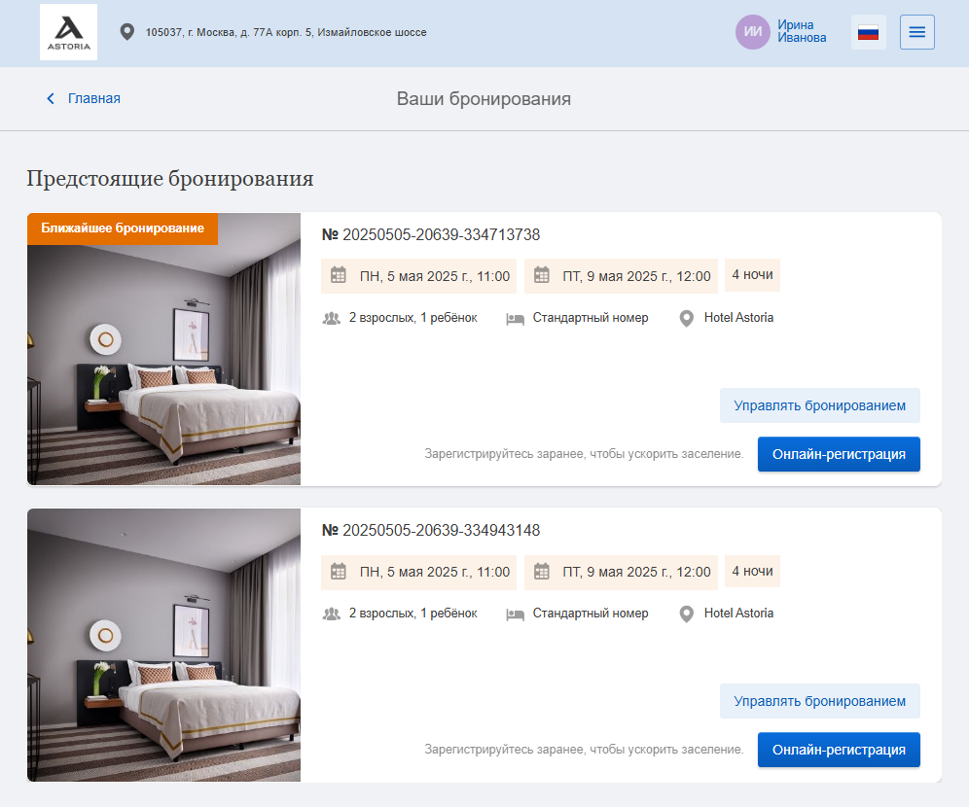Start Онлайн-регистрация for booking 334713738

[839, 454]
